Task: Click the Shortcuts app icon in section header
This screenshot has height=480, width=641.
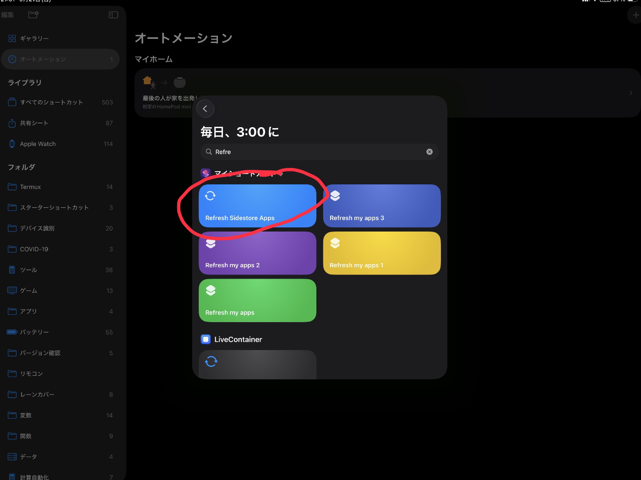Action: 206,173
